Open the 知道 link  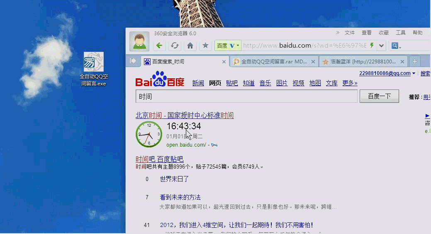pos(248,83)
